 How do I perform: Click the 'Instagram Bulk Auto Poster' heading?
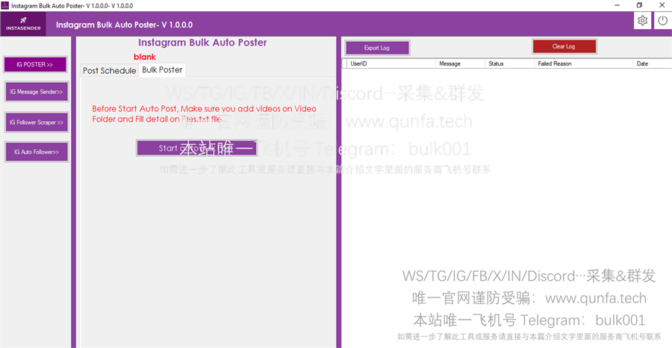(x=202, y=43)
